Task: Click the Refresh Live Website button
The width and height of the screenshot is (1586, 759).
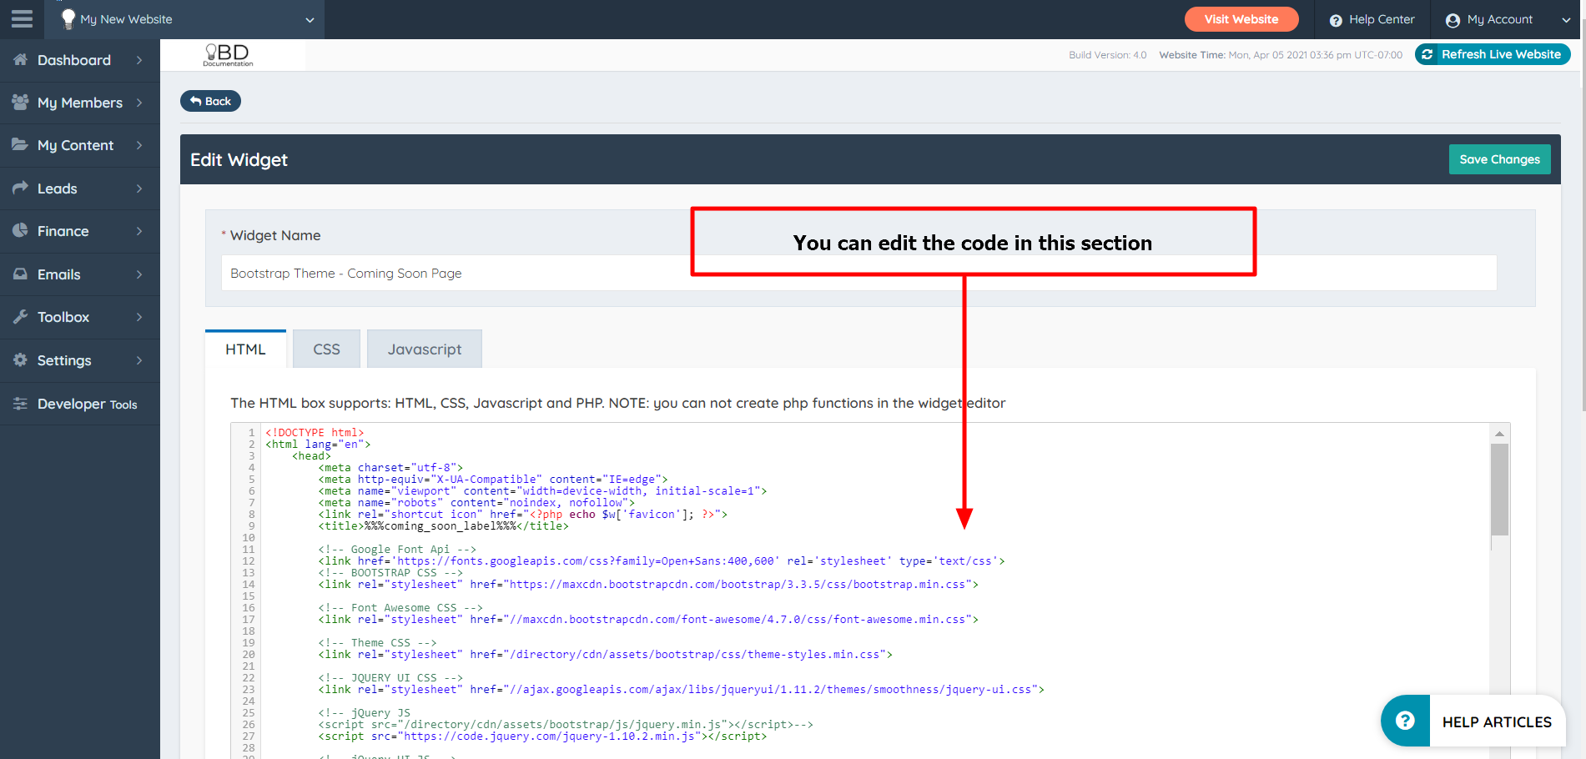Action: (x=1493, y=54)
